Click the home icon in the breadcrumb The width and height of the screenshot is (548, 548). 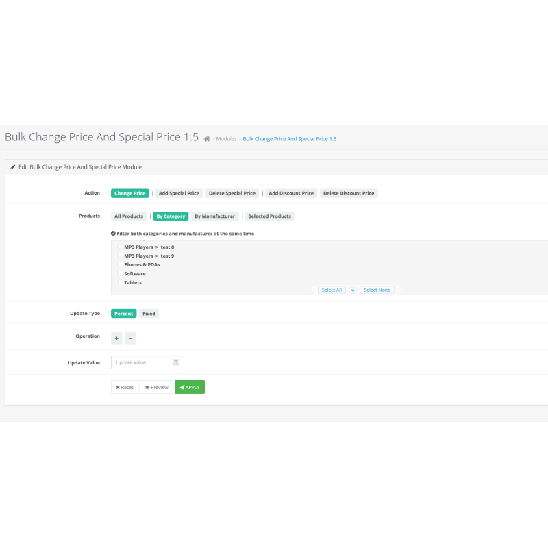[x=206, y=138]
